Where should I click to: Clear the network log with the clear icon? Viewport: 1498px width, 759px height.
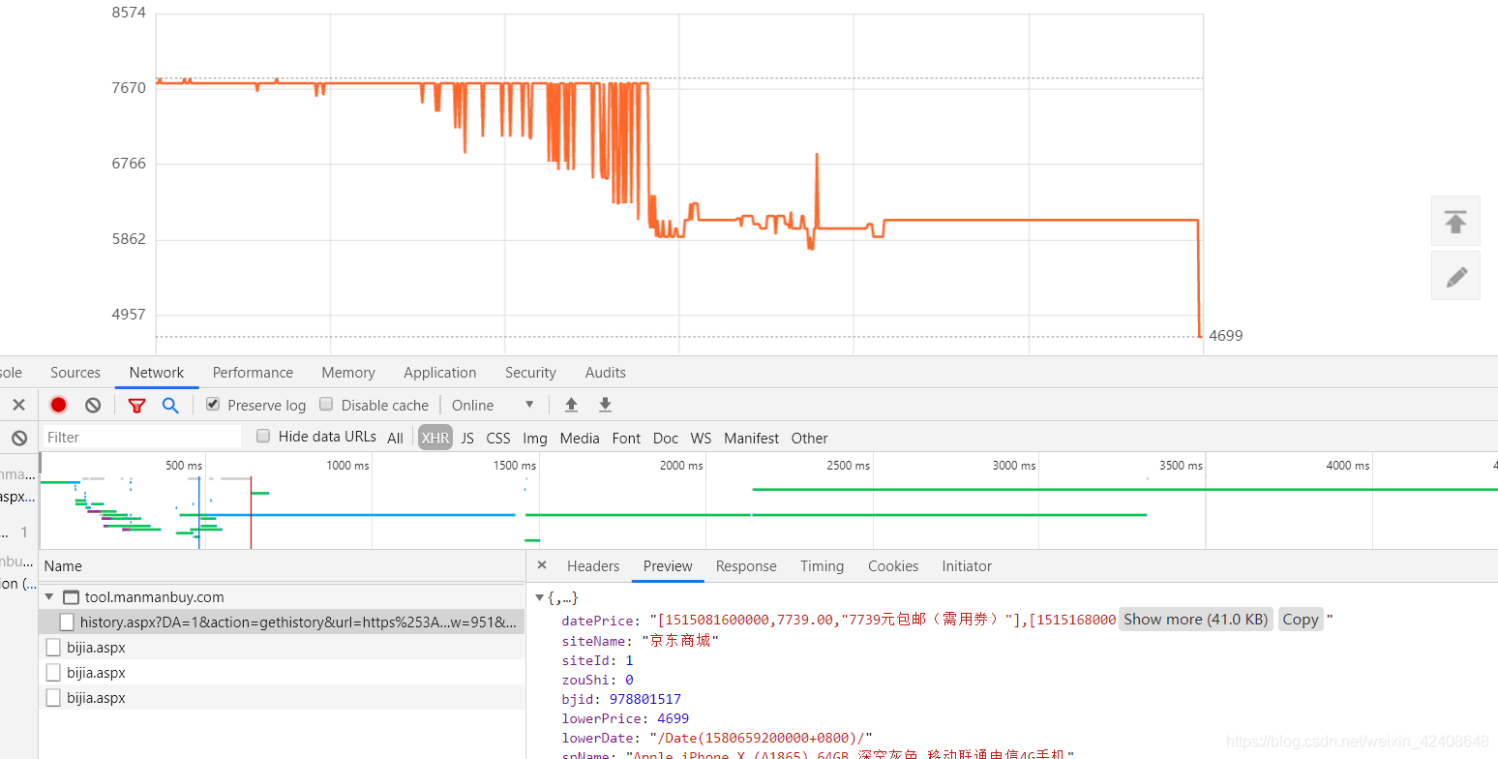pos(93,405)
